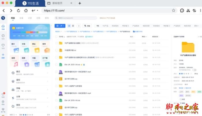Image resolution: width=202 pixels, height=116 pixels.
Task: Check the box for first 115个人版用户分析报告
Action: coord(56,86)
